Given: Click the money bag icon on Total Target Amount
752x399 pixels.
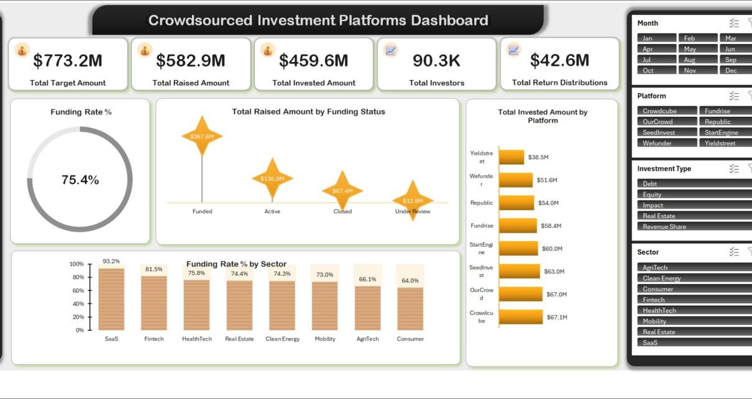Looking at the screenshot, I should [x=22, y=51].
